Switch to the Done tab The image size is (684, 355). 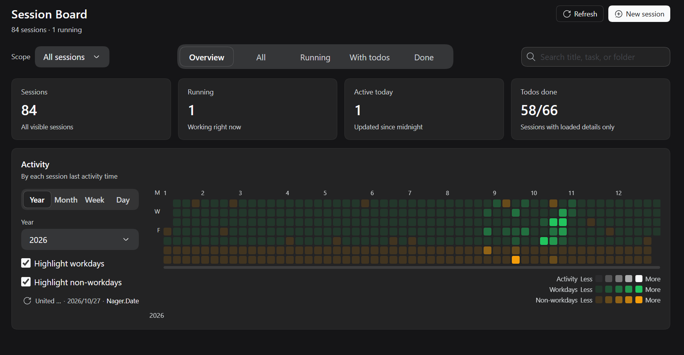424,57
